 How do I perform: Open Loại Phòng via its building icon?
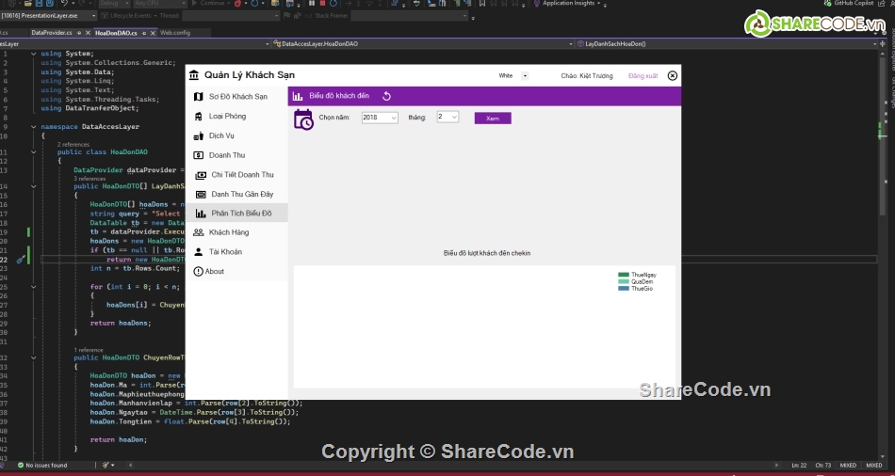[x=198, y=117]
